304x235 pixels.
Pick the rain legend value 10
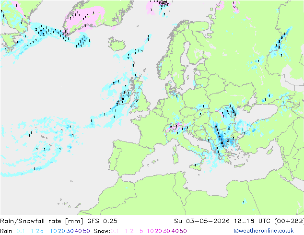click(x=53, y=231)
